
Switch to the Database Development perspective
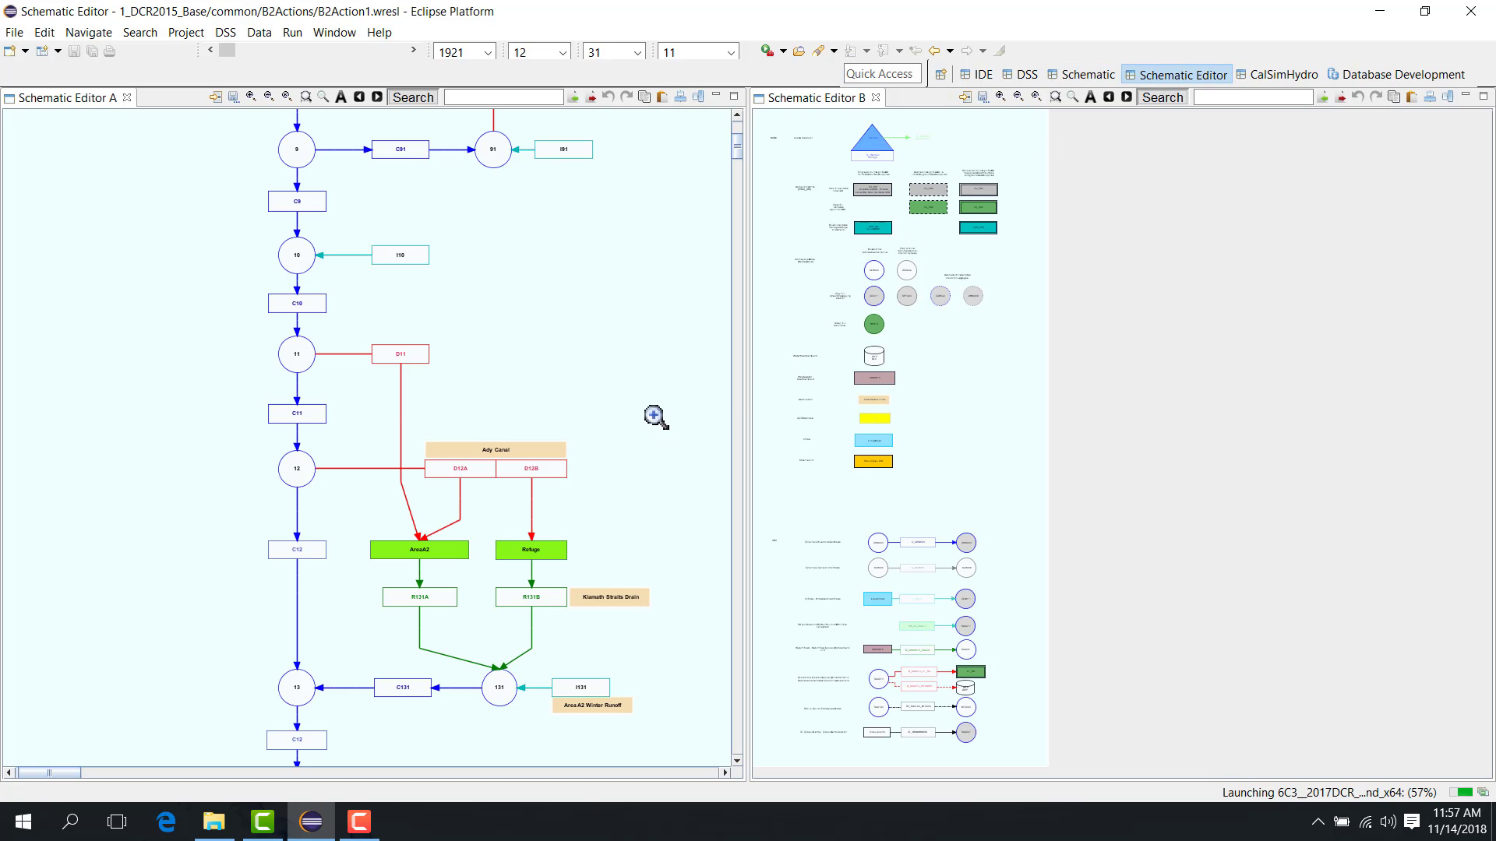pyautogui.click(x=1395, y=75)
